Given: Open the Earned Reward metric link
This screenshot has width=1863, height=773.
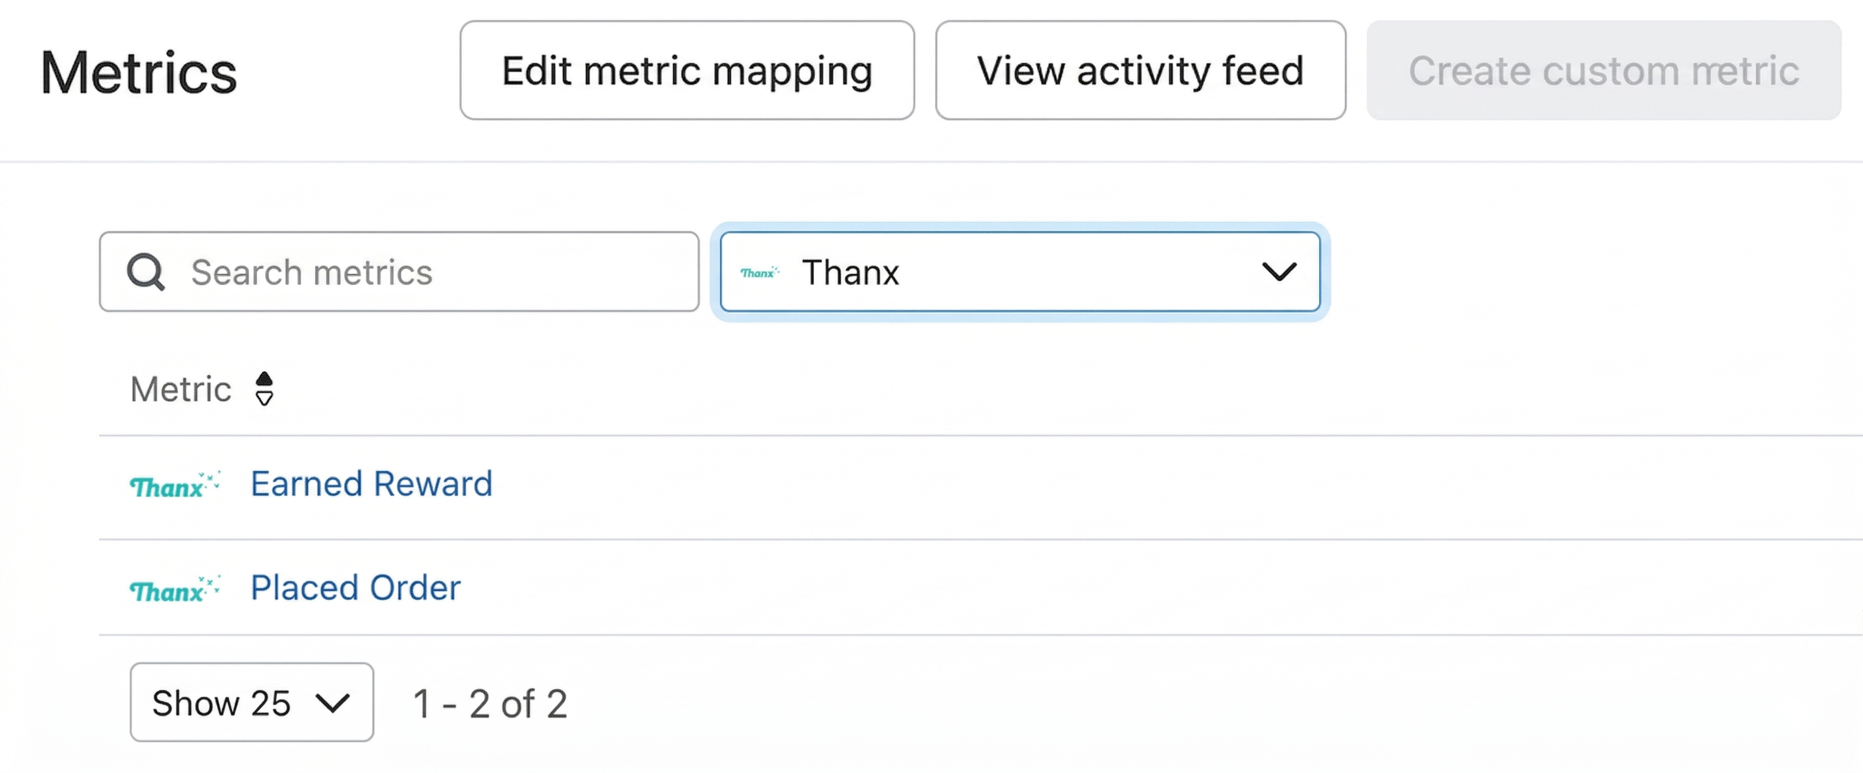Looking at the screenshot, I should (x=371, y=484).
